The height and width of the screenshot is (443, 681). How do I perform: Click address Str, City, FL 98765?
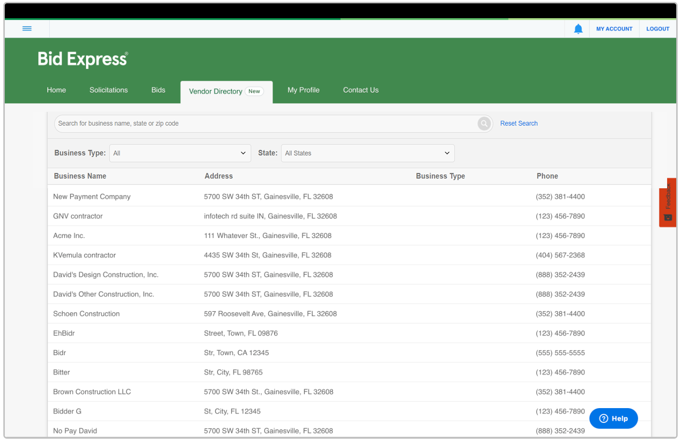(x=233, y=373)
